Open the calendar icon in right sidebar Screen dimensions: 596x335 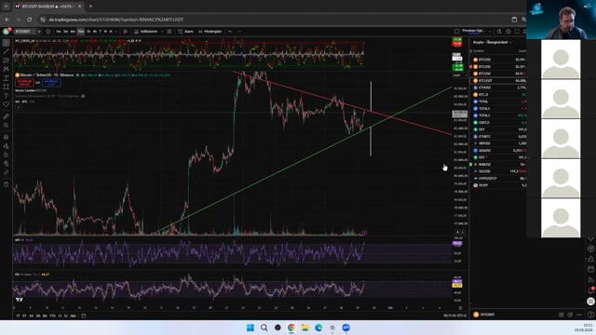coord(590,269)
